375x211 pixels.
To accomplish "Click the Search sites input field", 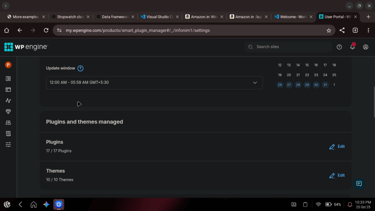I will (x=289, y=47).
